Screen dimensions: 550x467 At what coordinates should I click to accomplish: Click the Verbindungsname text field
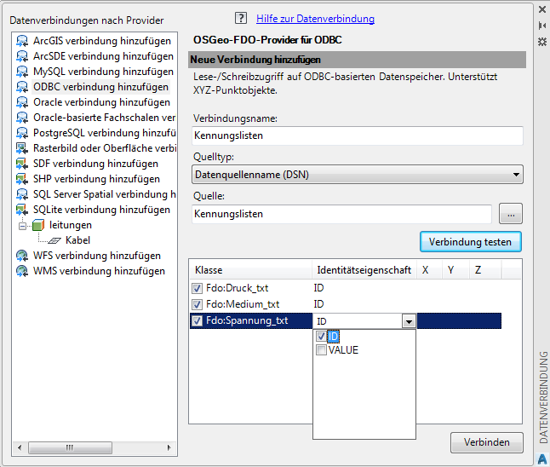click(x=357, y=135)
